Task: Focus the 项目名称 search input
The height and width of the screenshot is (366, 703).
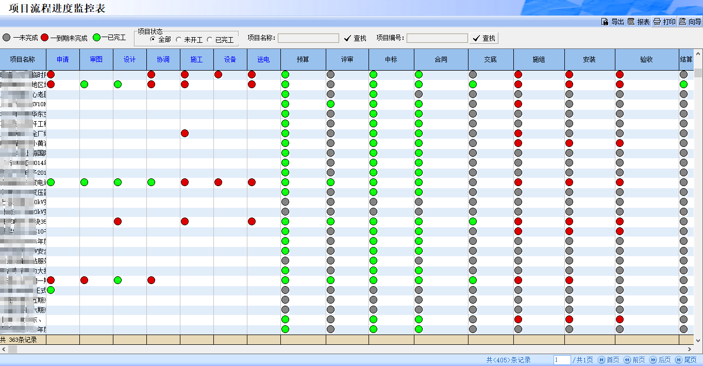Action: [308, 38]
